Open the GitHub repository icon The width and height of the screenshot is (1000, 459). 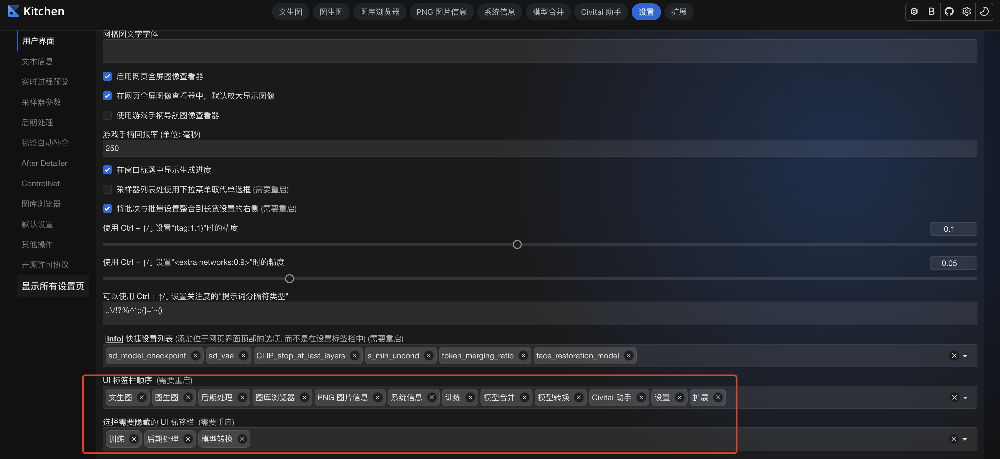(949, 11)
